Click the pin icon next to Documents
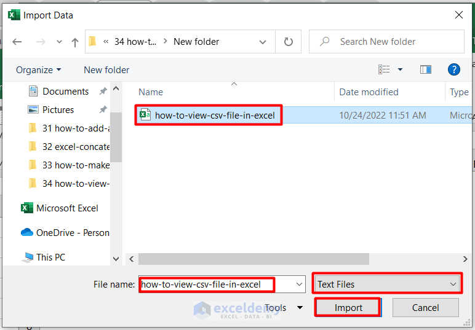This screenshot has width=475, height=330. point(103,91)
